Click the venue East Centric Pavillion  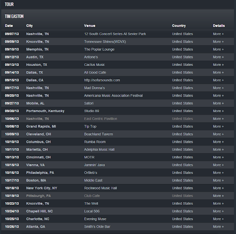(x=101, y=118)
